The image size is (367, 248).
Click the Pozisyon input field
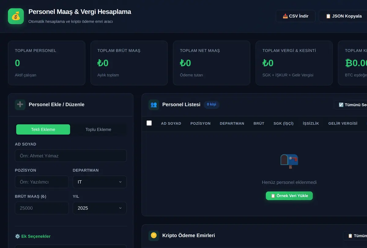(42, 182)
